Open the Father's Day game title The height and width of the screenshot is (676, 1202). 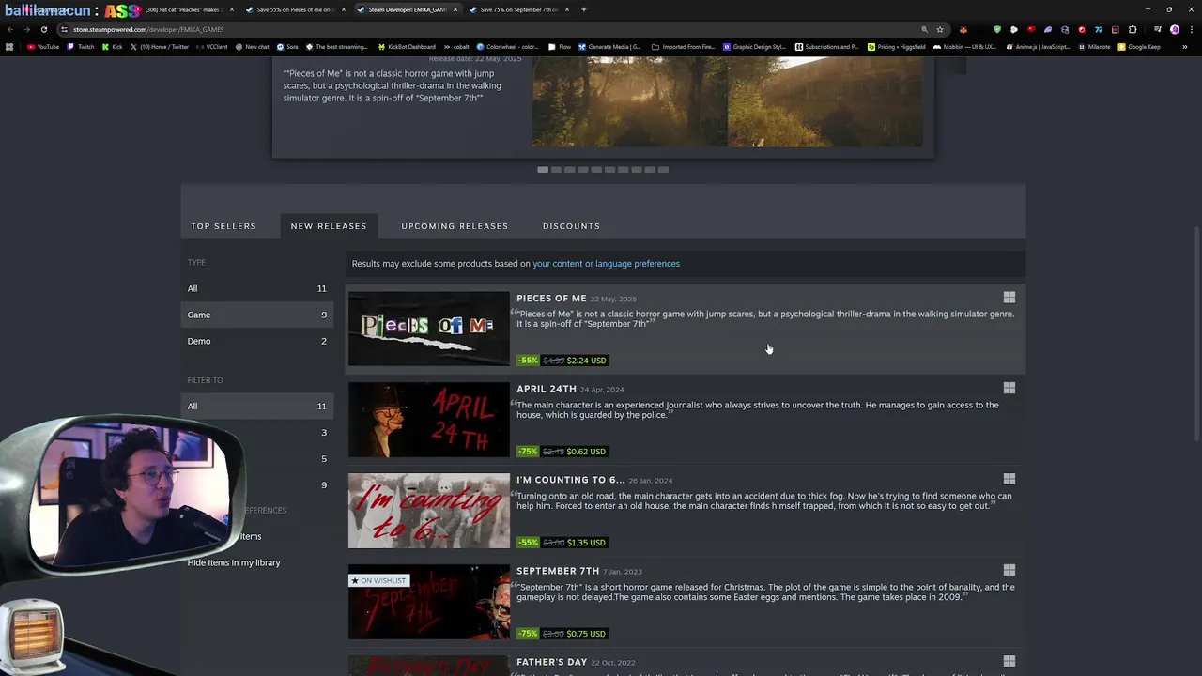[x=551, y=662]
